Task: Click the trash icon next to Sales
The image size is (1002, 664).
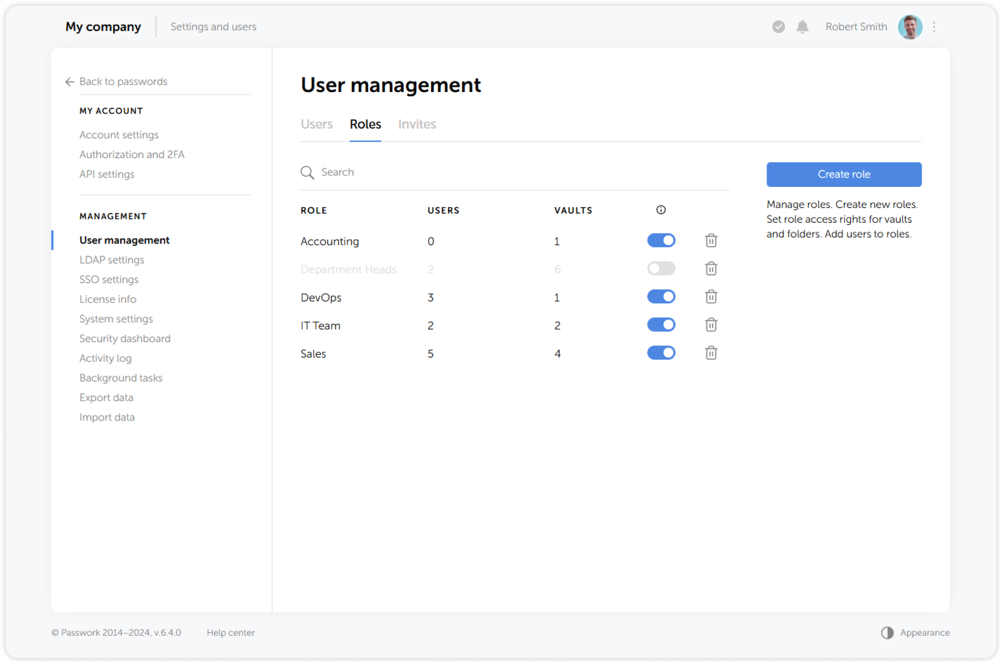Action: (x=711, y=353)
